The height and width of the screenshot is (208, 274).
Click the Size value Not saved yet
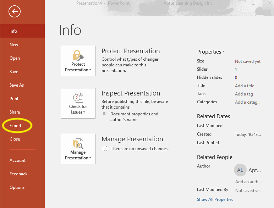click(248, 61)
